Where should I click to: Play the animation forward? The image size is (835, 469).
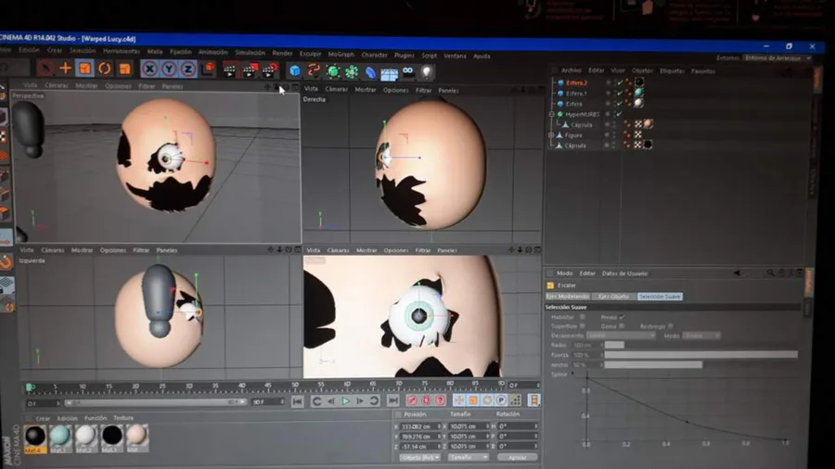pos(345,401)
